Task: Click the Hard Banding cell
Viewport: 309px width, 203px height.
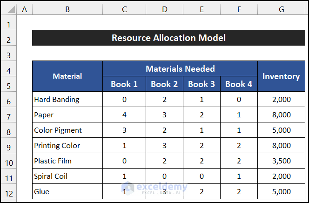Action: point(67,100)
